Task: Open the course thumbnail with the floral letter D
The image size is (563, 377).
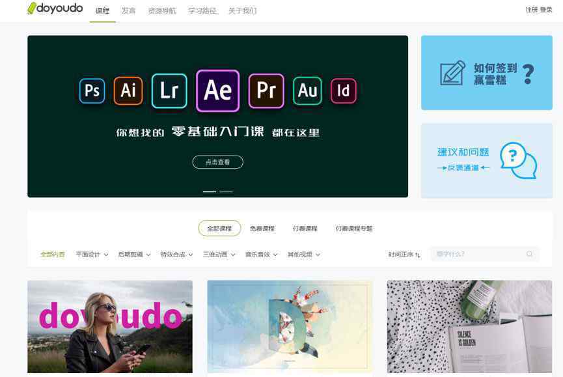Action: [290, 327]
